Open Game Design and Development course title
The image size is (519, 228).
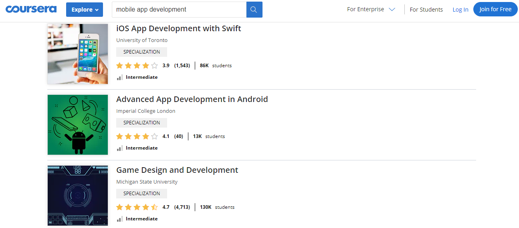pyautogui.click(x=177, y=170)
